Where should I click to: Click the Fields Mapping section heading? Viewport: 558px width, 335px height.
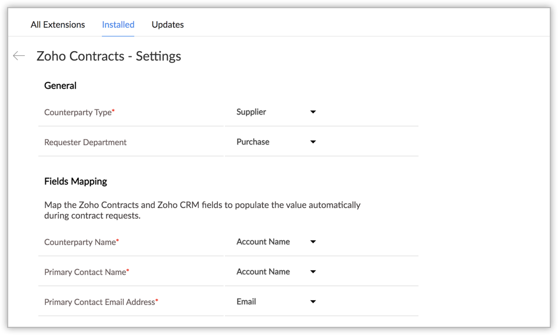75,181
